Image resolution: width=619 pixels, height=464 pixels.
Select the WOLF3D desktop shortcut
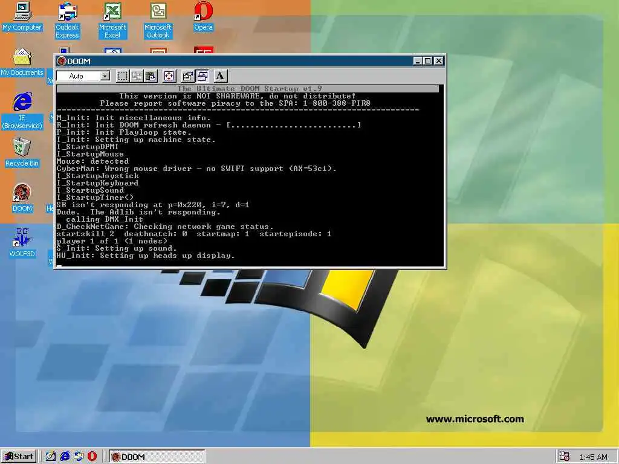pos(22,243)
